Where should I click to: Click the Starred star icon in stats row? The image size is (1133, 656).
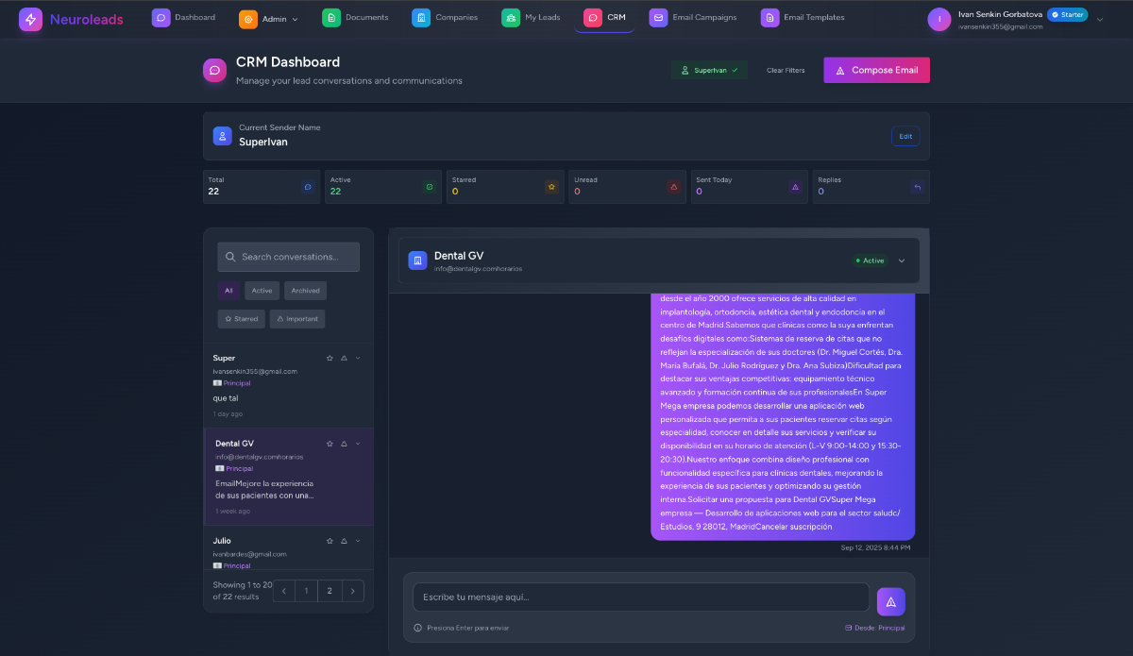click(551, 187)
